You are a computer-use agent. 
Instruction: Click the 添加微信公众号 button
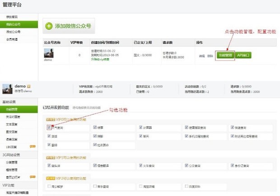click(x=69, y=26)
